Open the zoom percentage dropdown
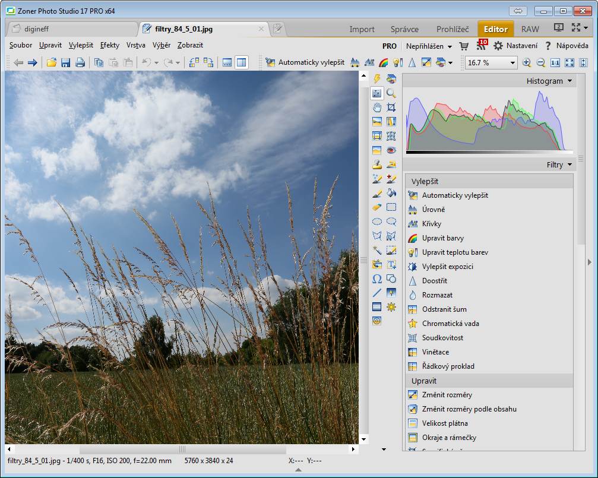Image resolution: width=598 pixels, height=478 pixels. tap(512, 62)
